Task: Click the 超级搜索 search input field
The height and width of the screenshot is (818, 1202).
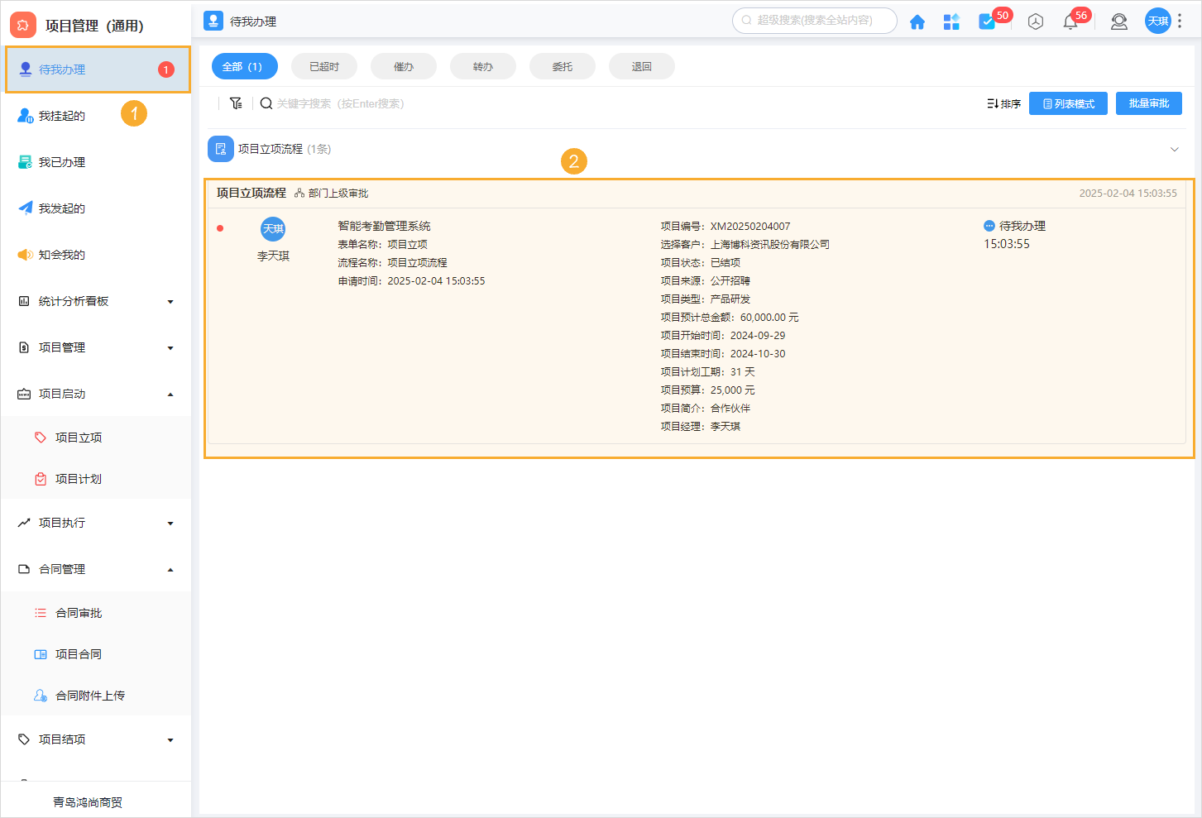Action: pos(814,21)
